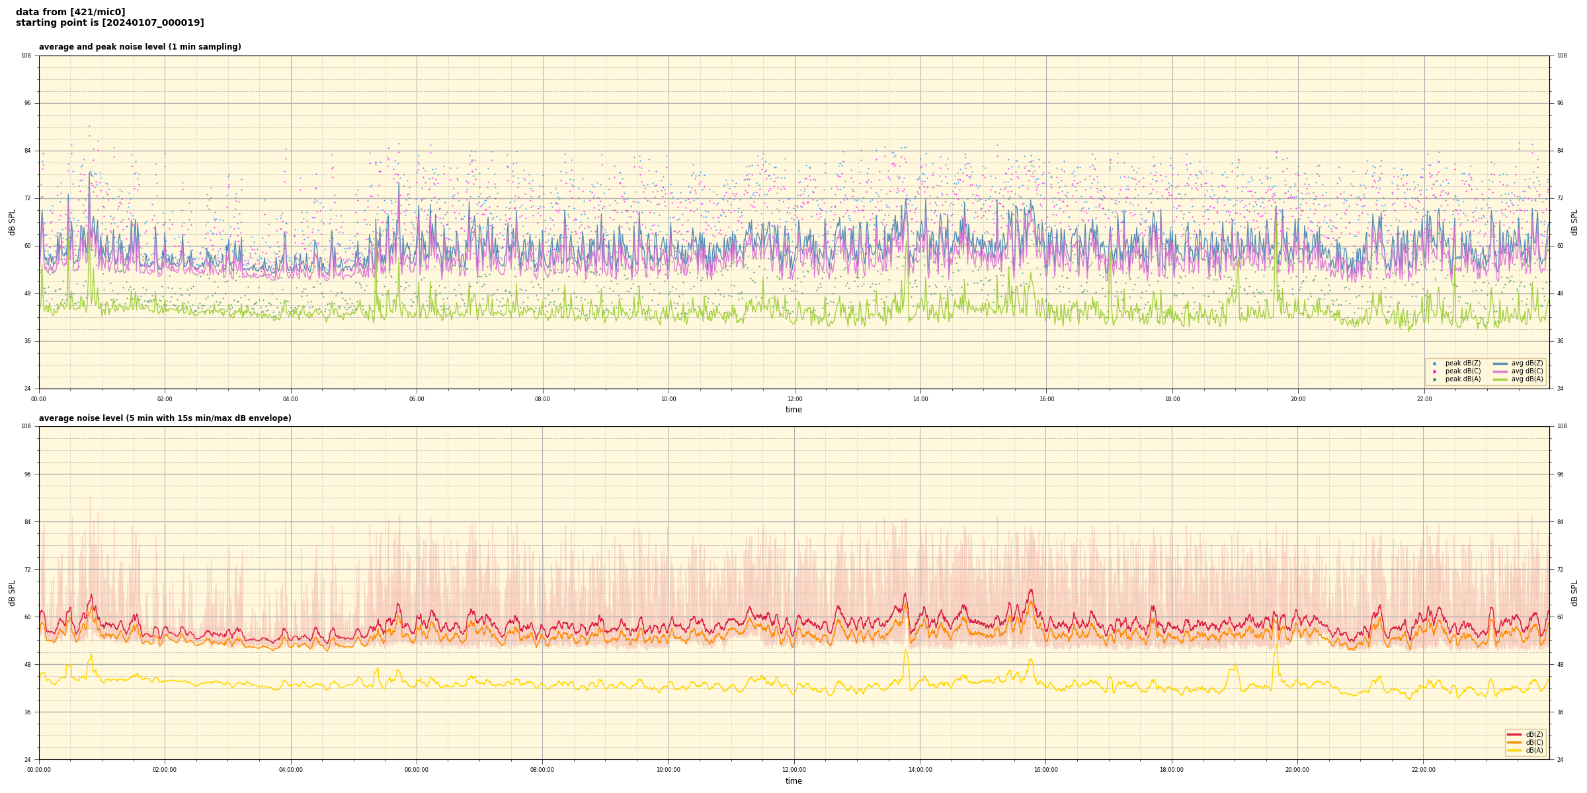
Task: Click orange dB(C) swatch in bottom legend
Action: [1514, 742]
